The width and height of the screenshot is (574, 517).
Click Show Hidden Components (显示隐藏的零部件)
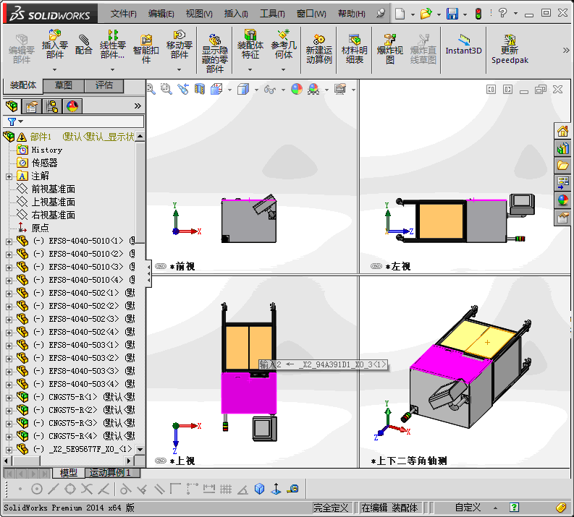click(215, 53)
